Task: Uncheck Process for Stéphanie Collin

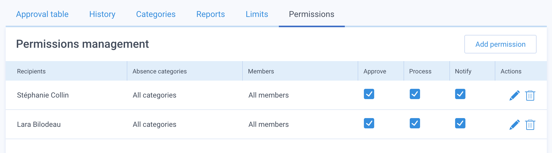Action: pyautogui.click(x=415, y=94)
